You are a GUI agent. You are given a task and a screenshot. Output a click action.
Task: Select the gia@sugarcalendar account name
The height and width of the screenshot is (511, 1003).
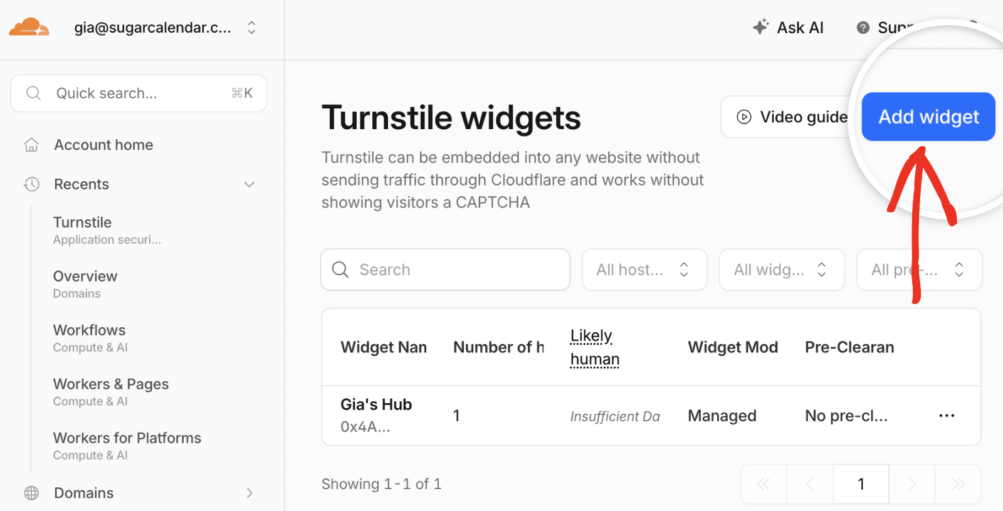(x=152, y=28)
